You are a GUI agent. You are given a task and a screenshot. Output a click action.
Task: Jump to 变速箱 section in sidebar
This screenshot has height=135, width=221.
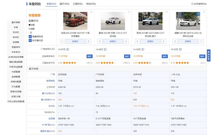pos(16,42)
